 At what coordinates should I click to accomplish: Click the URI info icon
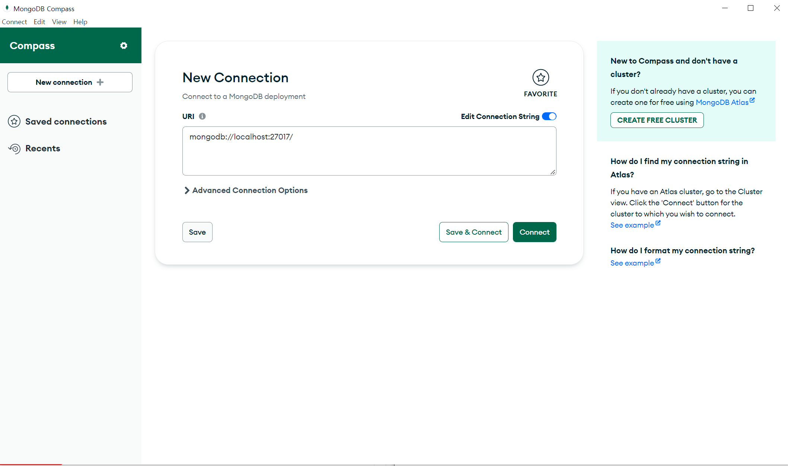(202, 116)
